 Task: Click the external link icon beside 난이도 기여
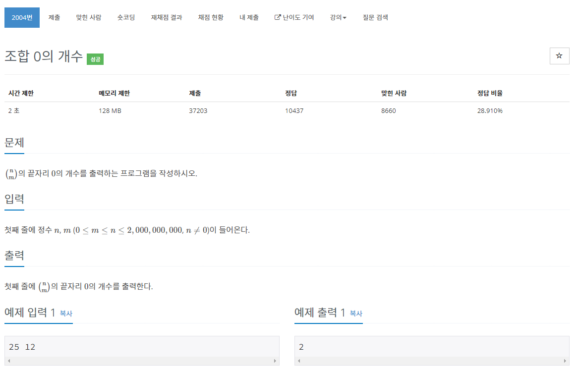(278, 17)
